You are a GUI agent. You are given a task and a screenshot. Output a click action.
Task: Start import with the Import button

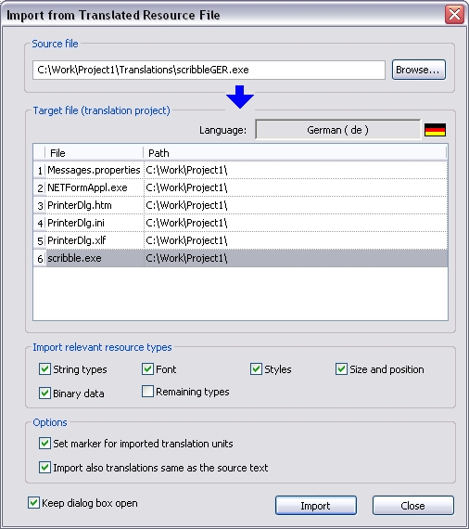click(x=316, y=506)
